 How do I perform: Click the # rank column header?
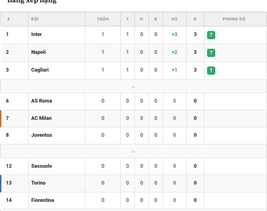click(9, 19)
